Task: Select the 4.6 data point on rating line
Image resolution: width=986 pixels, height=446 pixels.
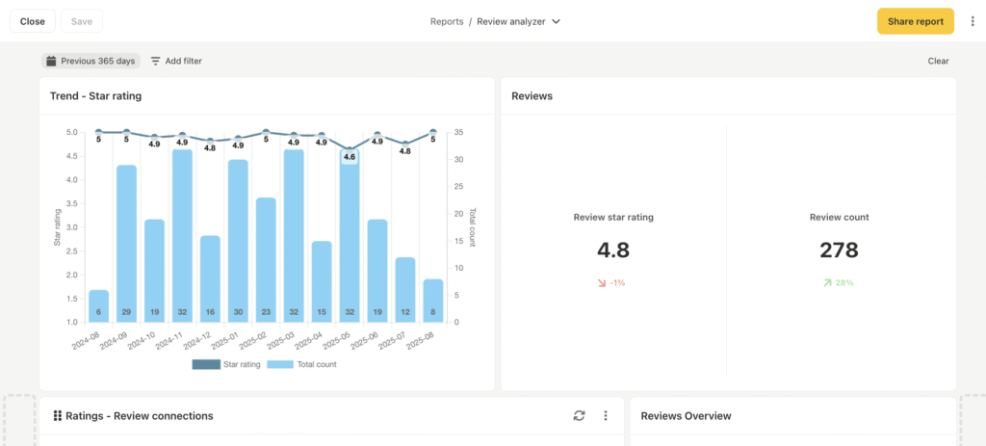Action: (350, 149)
